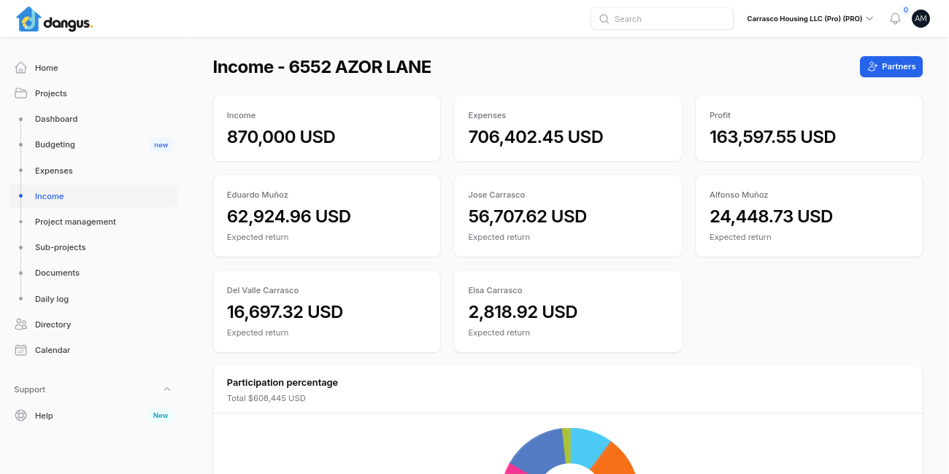Open the AM user avatar menu
This screenshot has width=949, height=474.
921,19
